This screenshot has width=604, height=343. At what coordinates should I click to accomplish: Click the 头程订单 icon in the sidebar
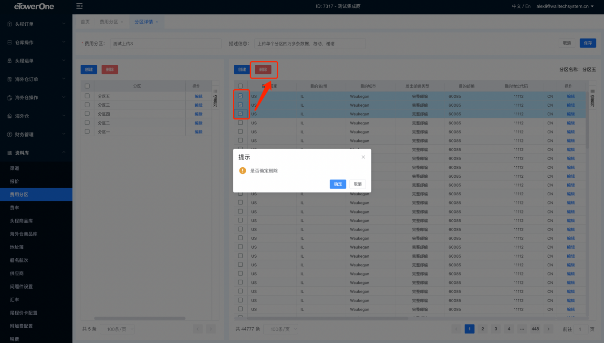[10, 24]
